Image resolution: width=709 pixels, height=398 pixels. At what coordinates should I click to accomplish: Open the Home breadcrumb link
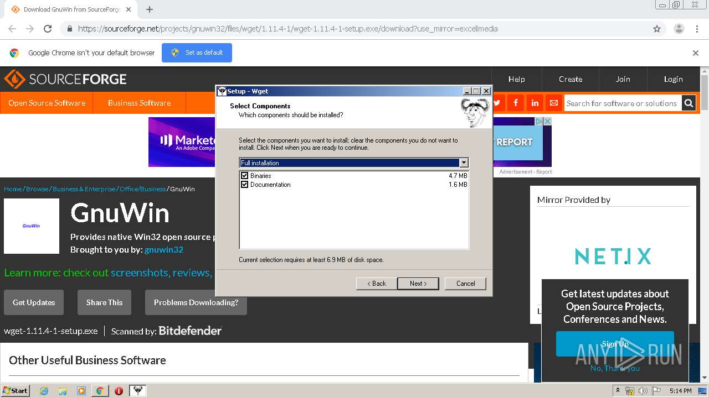(x=13, y=189)
